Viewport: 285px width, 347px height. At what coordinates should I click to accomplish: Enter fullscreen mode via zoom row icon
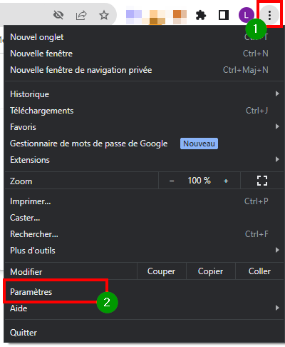262,181
